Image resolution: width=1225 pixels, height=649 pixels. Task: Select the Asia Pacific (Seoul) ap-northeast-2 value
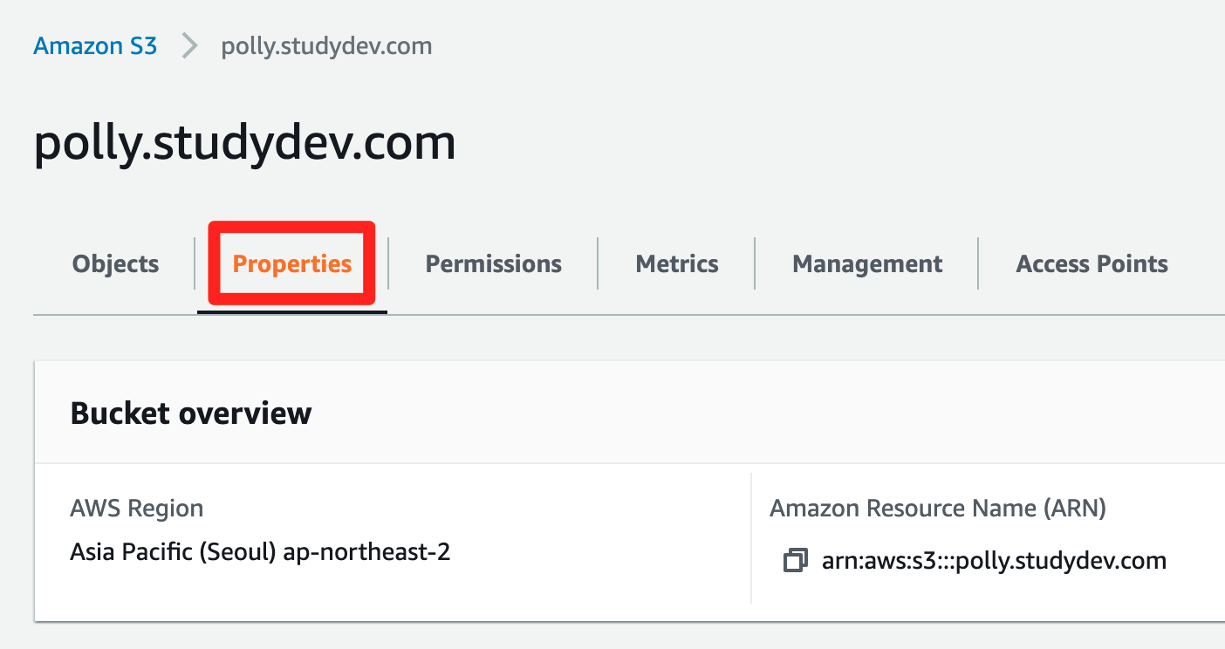260,552
